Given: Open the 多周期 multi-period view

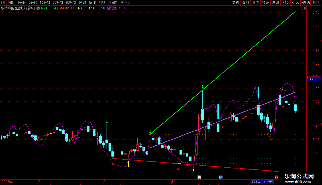Looking at the screenshot, I should click(113, 3).
